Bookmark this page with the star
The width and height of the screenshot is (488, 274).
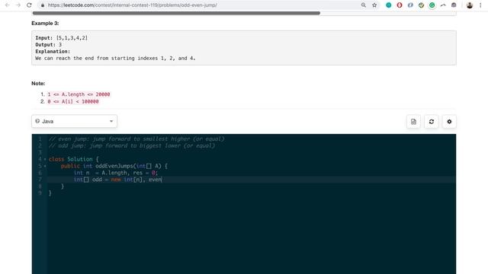pyautogui.click(x=374, y=5)
